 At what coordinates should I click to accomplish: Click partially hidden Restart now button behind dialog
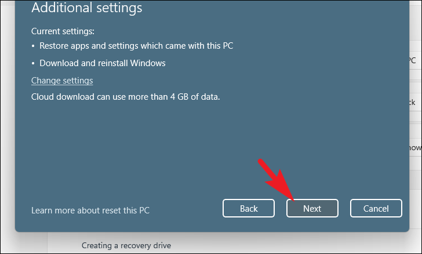[x=414, y=148]
